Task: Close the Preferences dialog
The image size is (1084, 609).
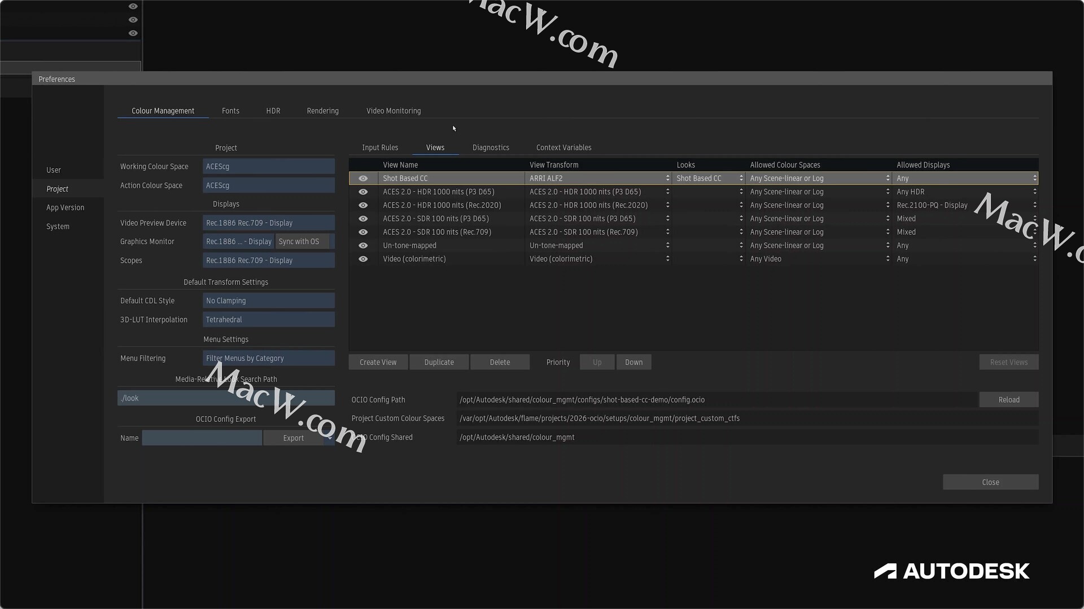Action: tap(990, 482)
